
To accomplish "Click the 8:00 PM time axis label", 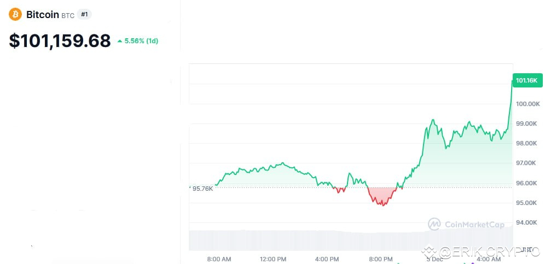I will [x=381, y=259].
